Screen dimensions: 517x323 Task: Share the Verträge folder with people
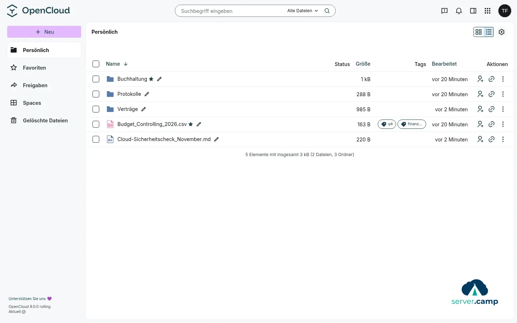tap(480, 109)
